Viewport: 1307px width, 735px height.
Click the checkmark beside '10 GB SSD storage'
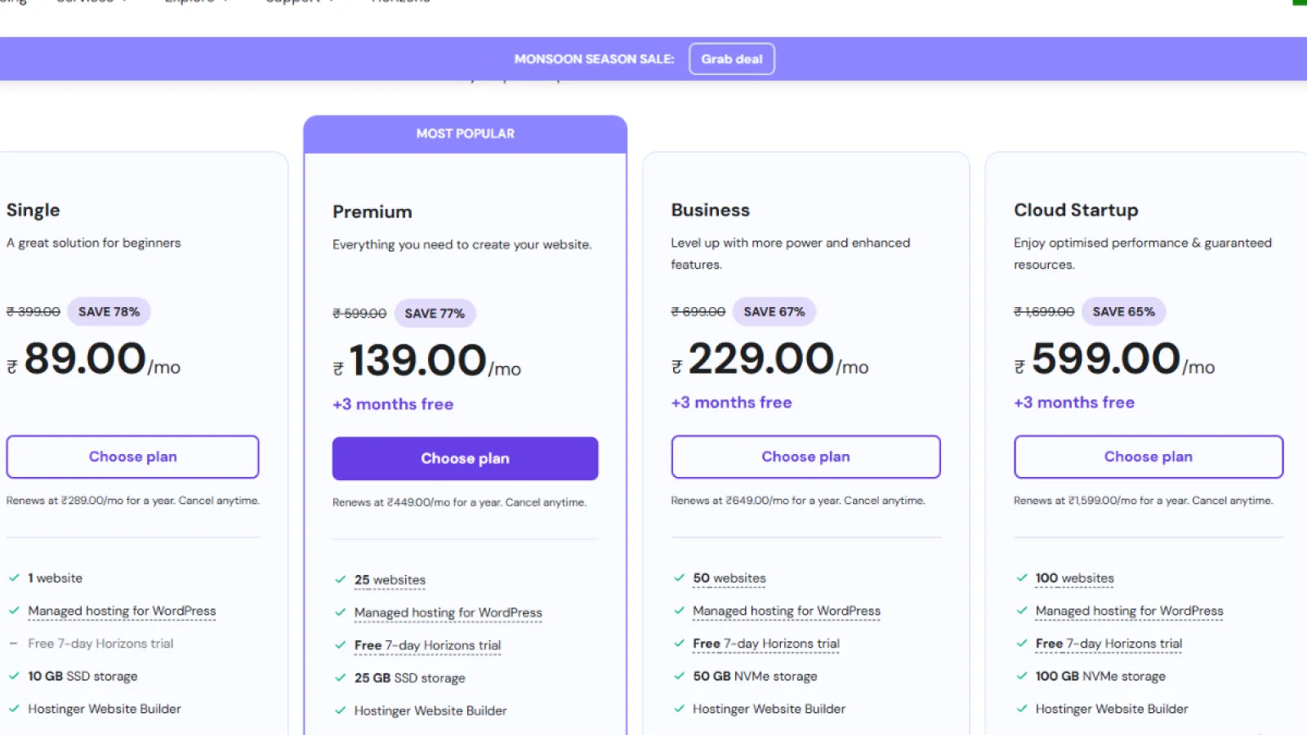pos(14,676)
